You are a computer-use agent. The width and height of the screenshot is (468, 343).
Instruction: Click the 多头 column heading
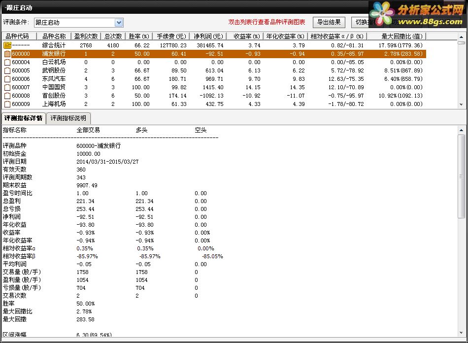pyautogui.click(x=141, y=130)
